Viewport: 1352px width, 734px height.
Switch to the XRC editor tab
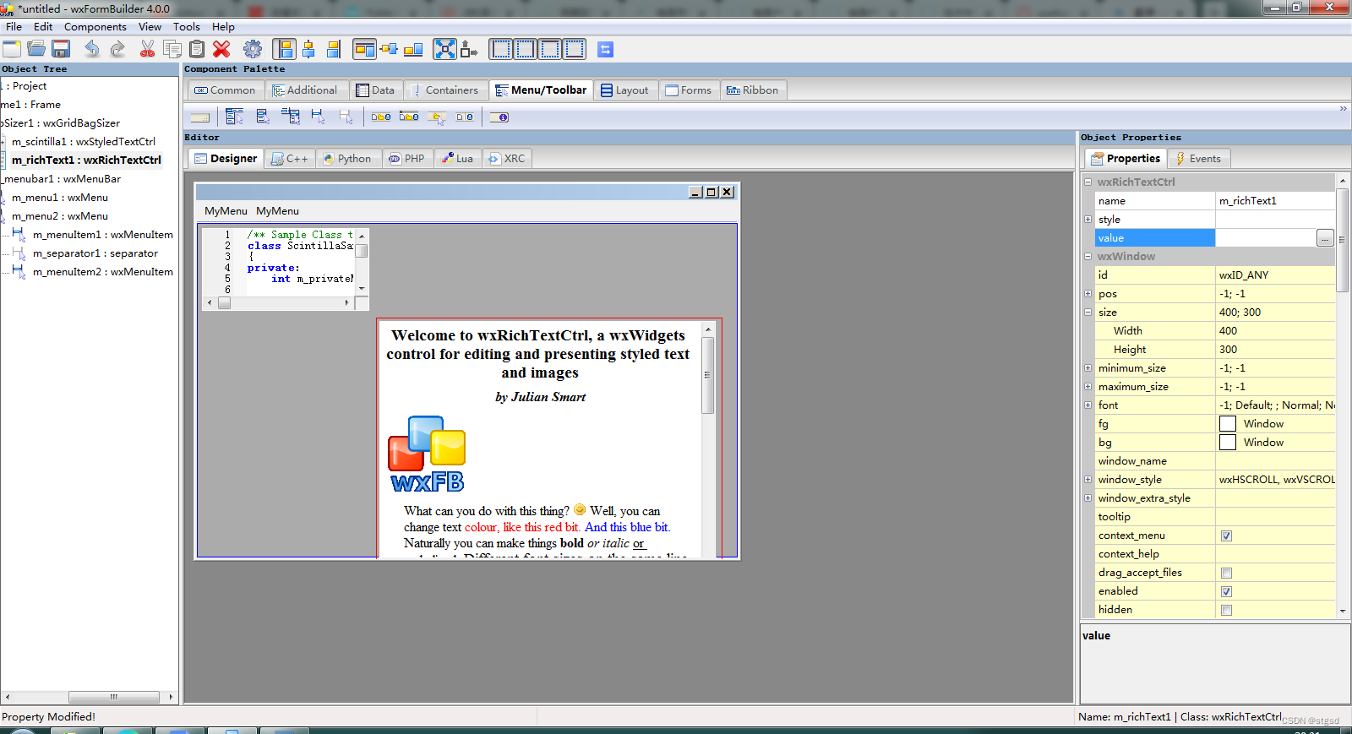point(507,159)
